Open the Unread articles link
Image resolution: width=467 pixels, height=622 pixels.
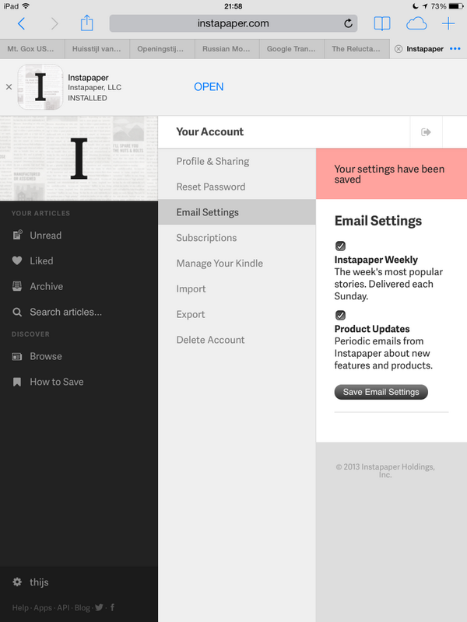click(x=46, y=236)
